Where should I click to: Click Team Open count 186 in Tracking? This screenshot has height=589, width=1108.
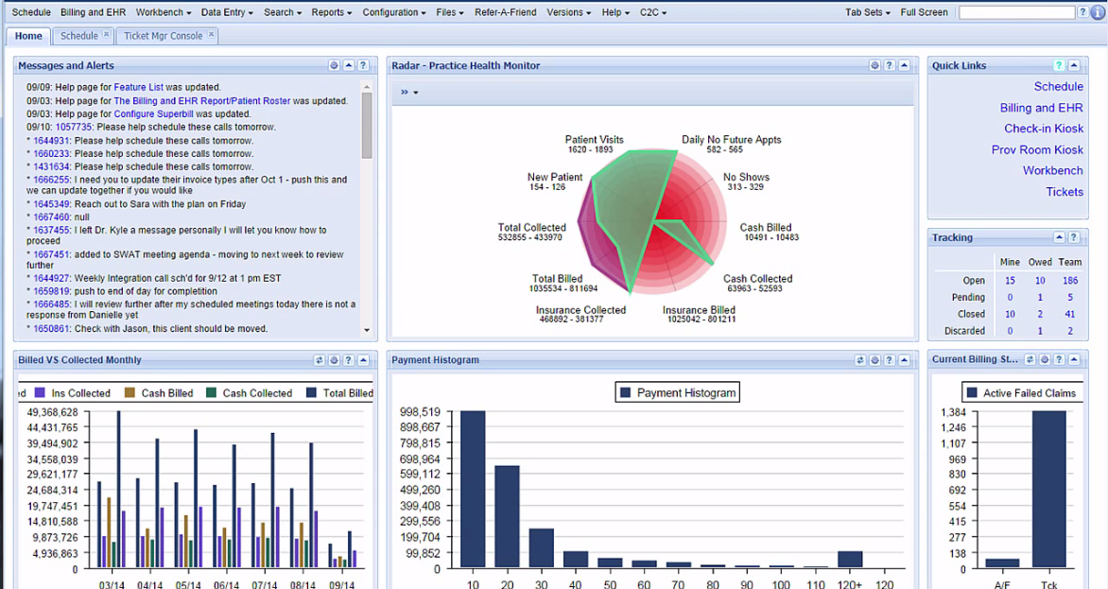pyautogui.click(x=1070, y=281)
